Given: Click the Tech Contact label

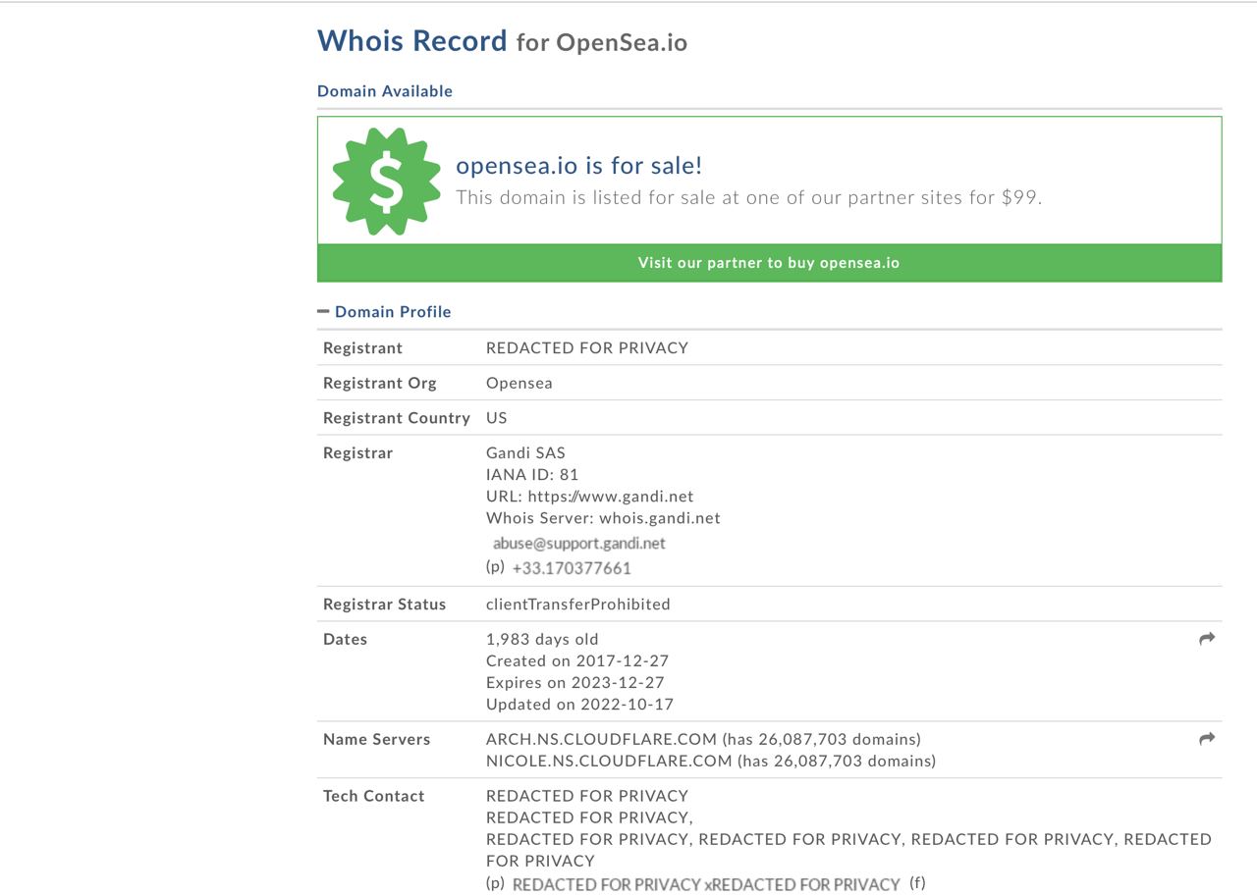Looking at the screenshot, I should click(374, 797).
